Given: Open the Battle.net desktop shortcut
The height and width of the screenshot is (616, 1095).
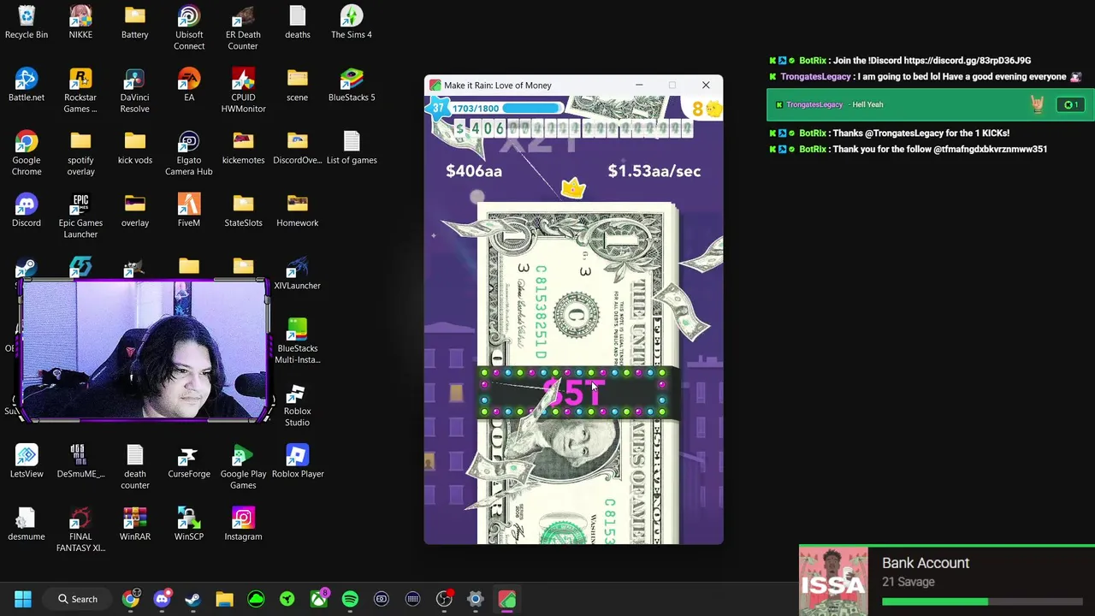Looking at the screenshot, I should click(27, 85).
